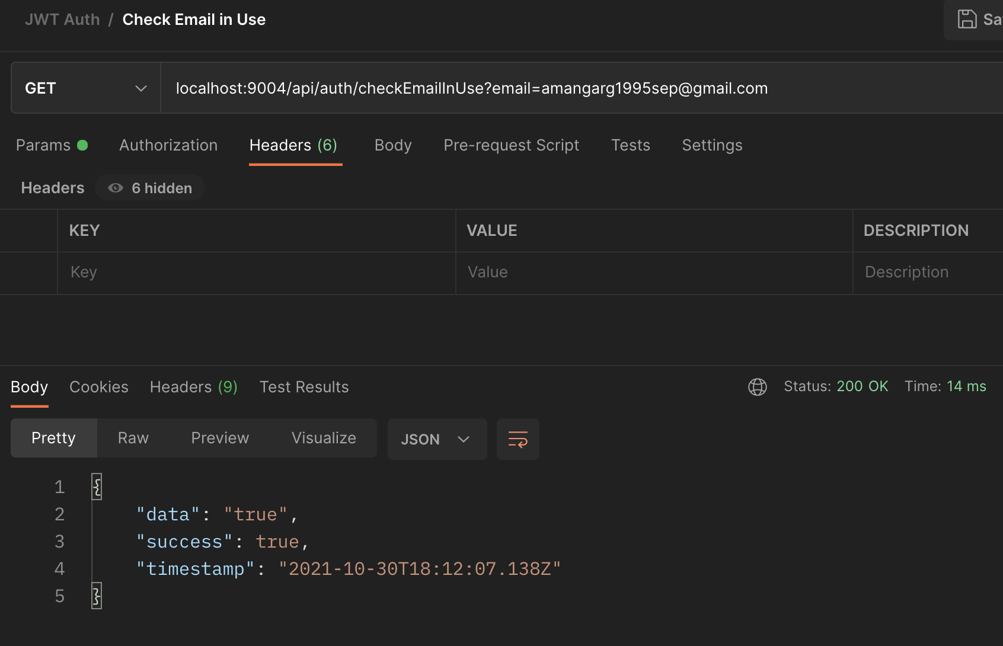Open the Pre-request Script tab
Image resolution: width=1003 pixels, height=646 pixels.
coord(511,145)
